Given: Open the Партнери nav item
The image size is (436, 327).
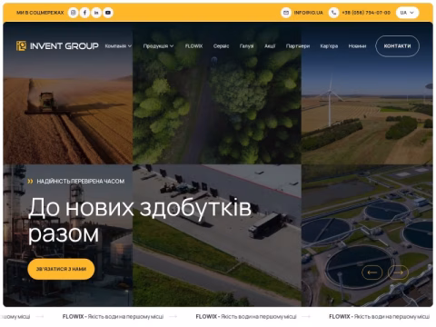Looking at the screenshot, I should pos(298,46).
